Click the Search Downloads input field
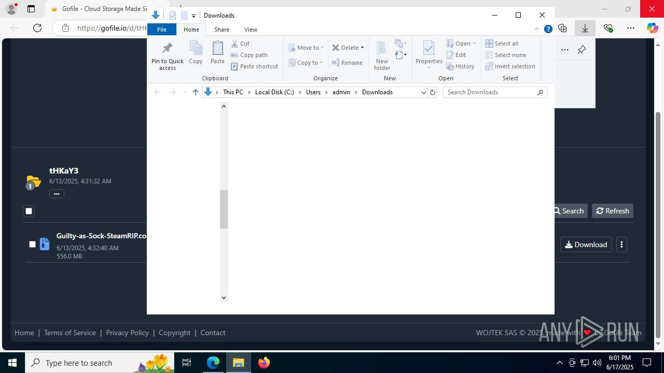Viewport: 664px width, 373px height. pos(491,92)
